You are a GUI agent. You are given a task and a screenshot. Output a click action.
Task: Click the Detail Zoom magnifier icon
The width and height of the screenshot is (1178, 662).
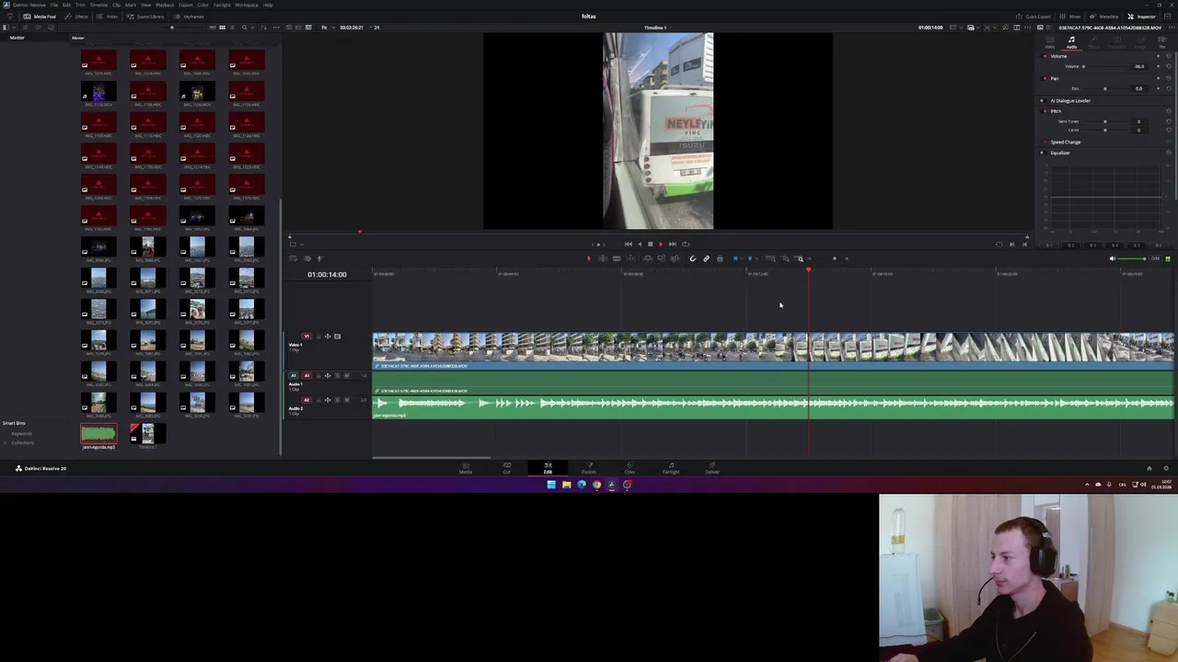pyautogui.click(x=786, y=258)
